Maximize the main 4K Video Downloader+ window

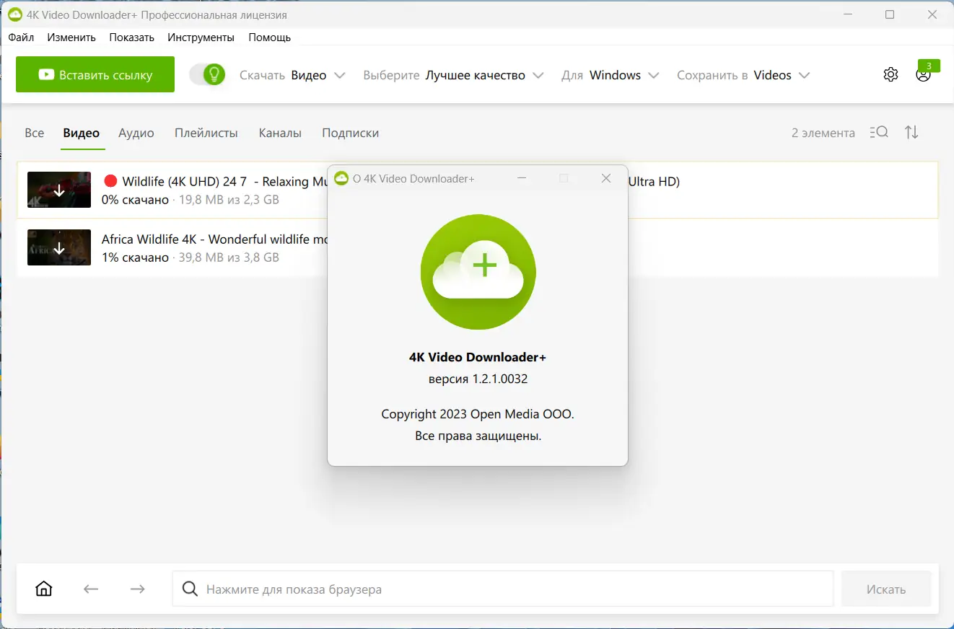[890, 15]
